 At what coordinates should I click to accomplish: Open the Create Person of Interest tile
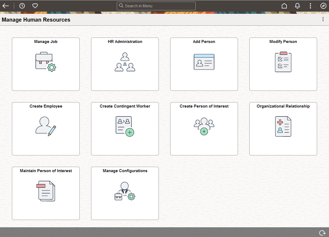coord(204,129)
